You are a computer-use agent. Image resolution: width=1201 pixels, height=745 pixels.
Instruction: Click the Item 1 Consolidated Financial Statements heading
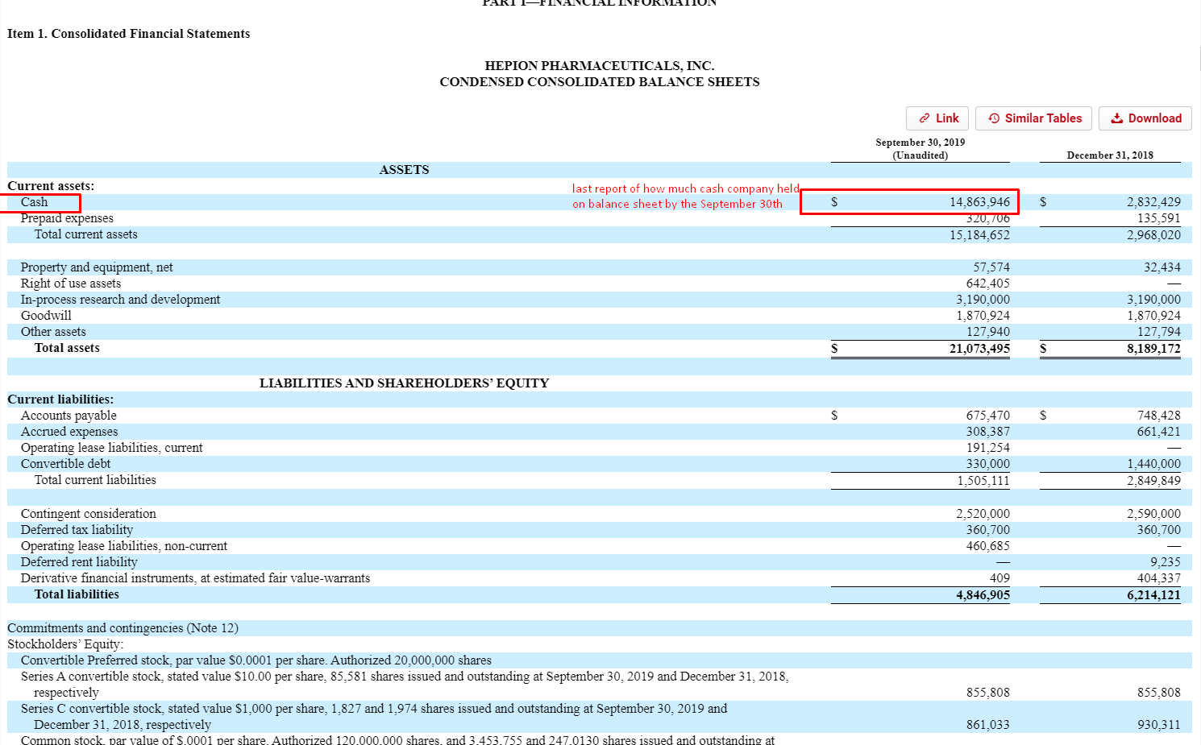(x=129, y=34)
